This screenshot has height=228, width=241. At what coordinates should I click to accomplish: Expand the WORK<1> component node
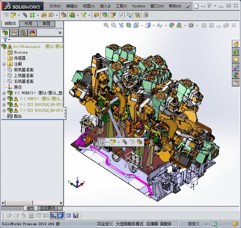coord(4,93)
